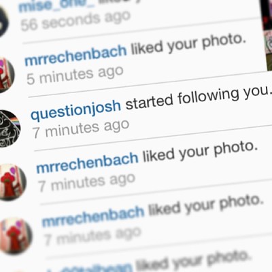The height and width of the screenshot is (272, 272).
Task: Open the questionjosh profile link
Action: [75, 109]
